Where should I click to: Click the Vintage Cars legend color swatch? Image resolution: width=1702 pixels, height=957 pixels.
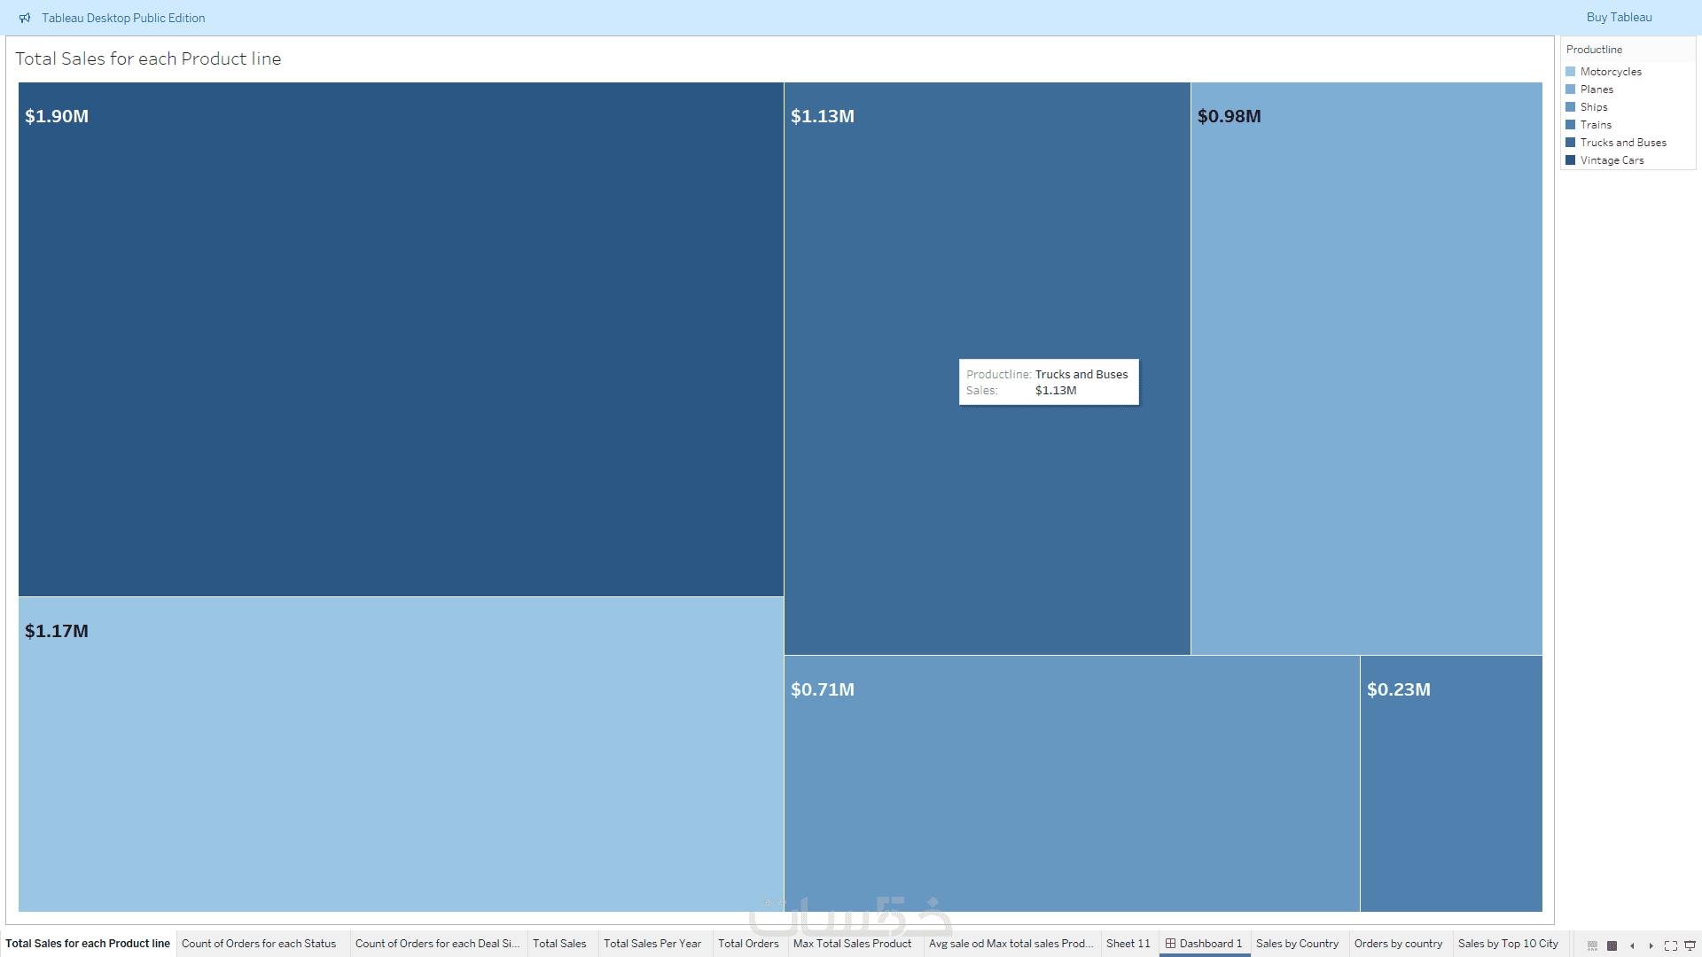(1570, 160)
